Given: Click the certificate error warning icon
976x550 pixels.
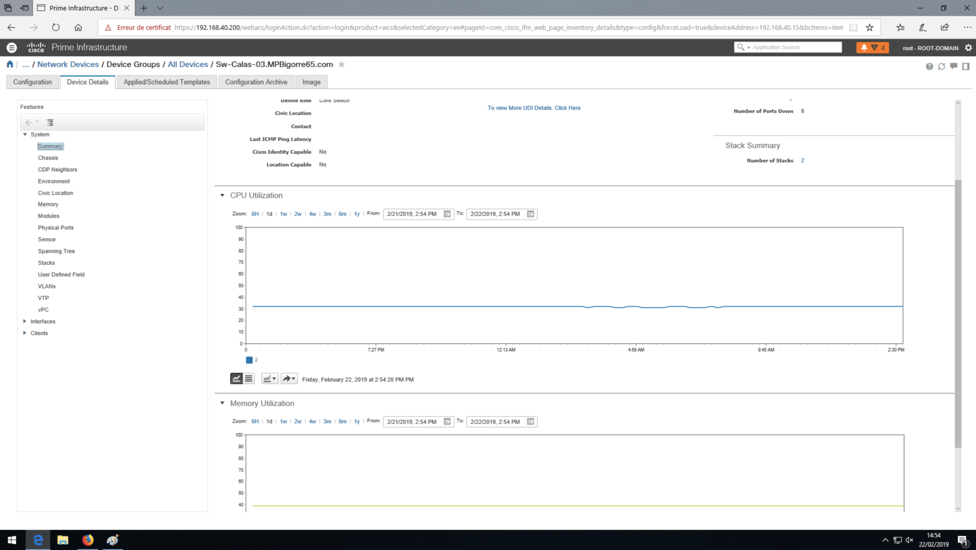Looking at the screenshot, I should pos(108,28).
